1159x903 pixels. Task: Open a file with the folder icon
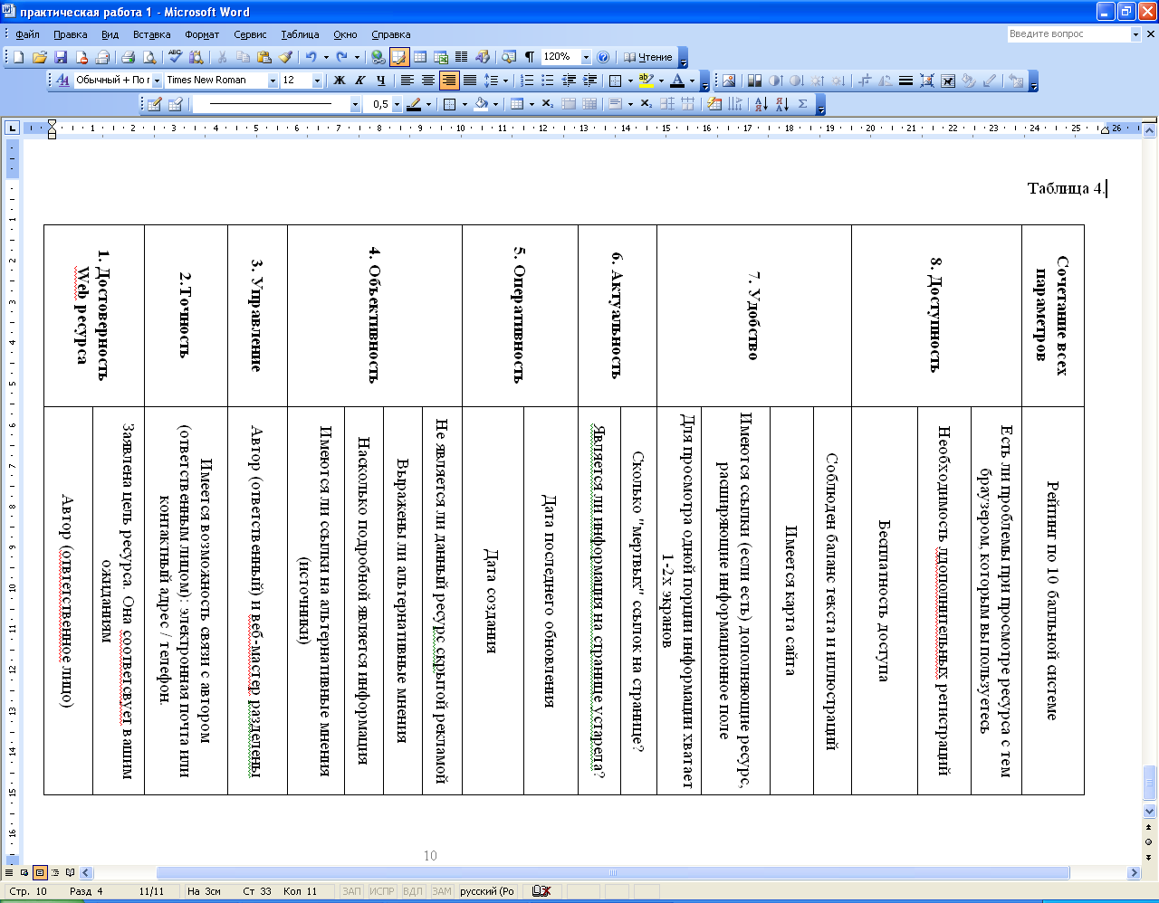pos(39,57)
